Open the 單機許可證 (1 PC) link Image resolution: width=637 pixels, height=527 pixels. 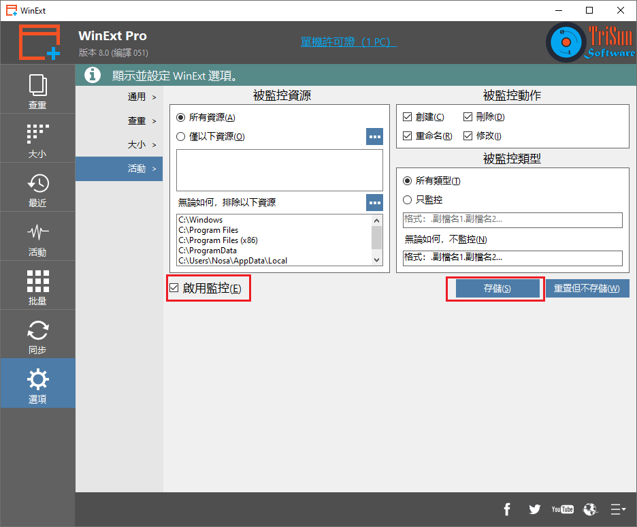pos(348,42)
